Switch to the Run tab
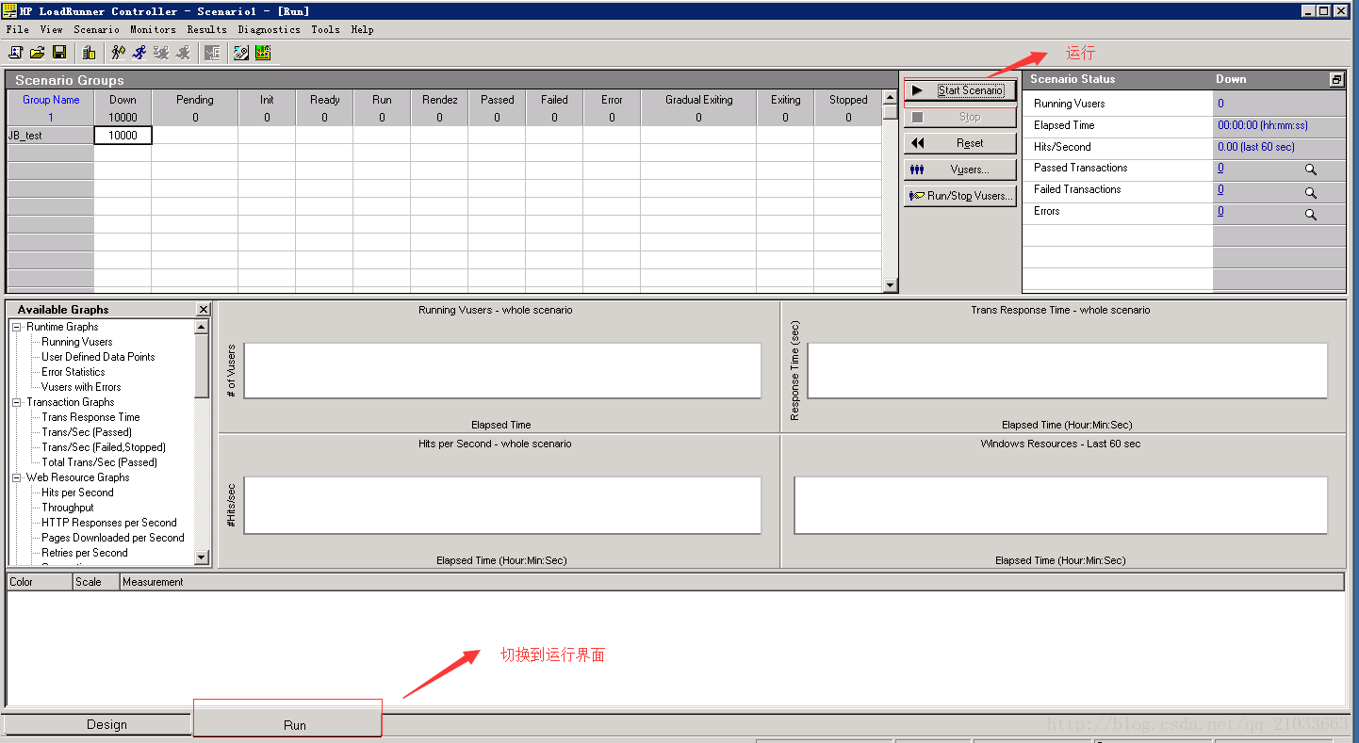Viewport: 1359px width, 743px height. pyautogui.click(x=287, y=724)
